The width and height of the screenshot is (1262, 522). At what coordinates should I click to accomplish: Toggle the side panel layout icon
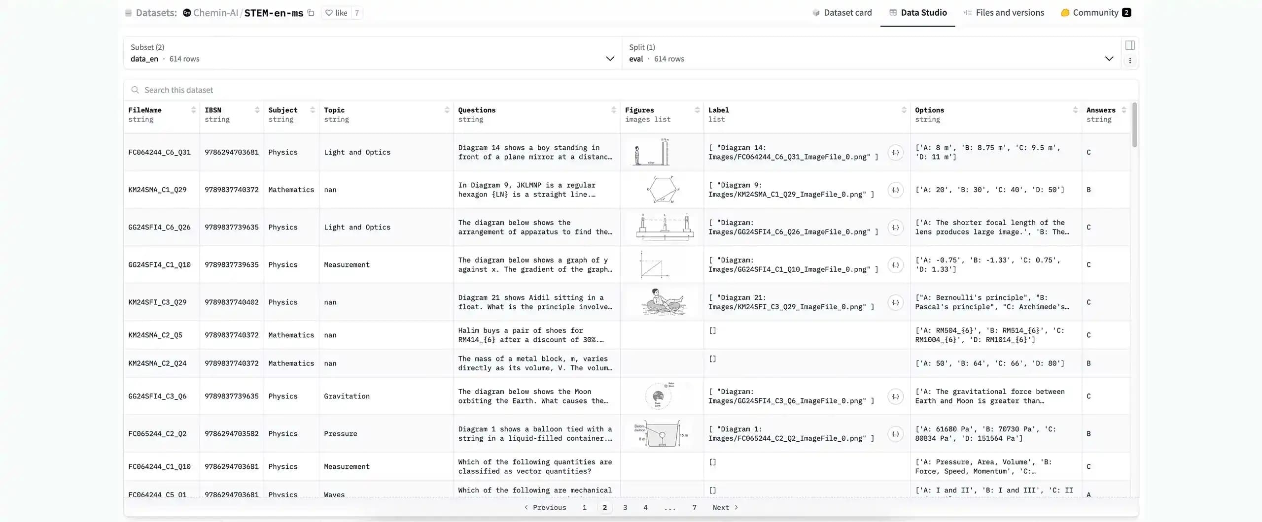click(x=1130, y=45)
